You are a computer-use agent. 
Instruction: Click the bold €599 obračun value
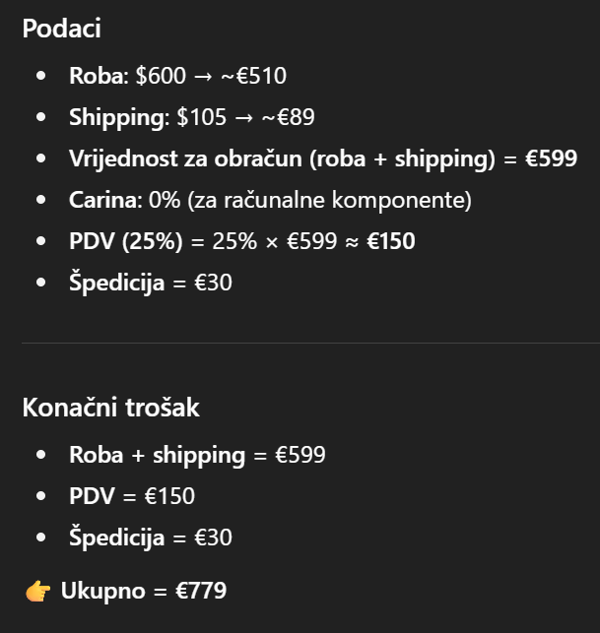551,158
